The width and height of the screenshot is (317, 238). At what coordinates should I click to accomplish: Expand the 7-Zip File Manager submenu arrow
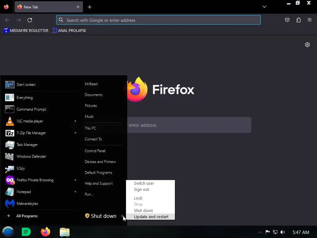point(75,133)
